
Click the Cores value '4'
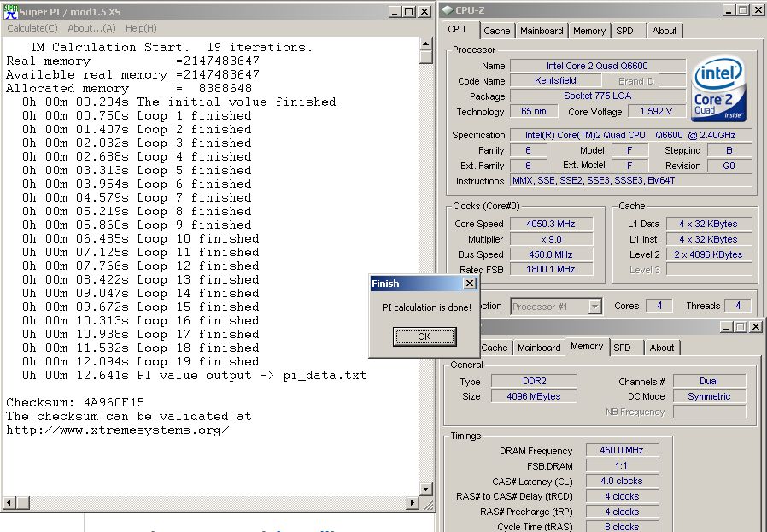659,306
